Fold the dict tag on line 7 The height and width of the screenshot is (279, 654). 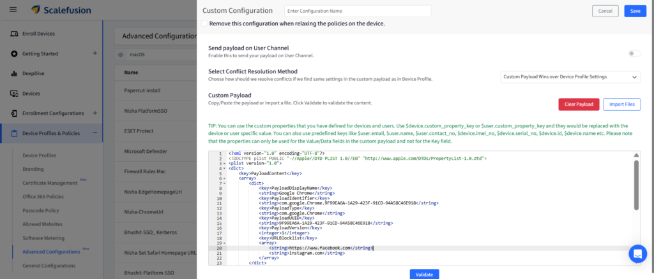coord(224,183)
